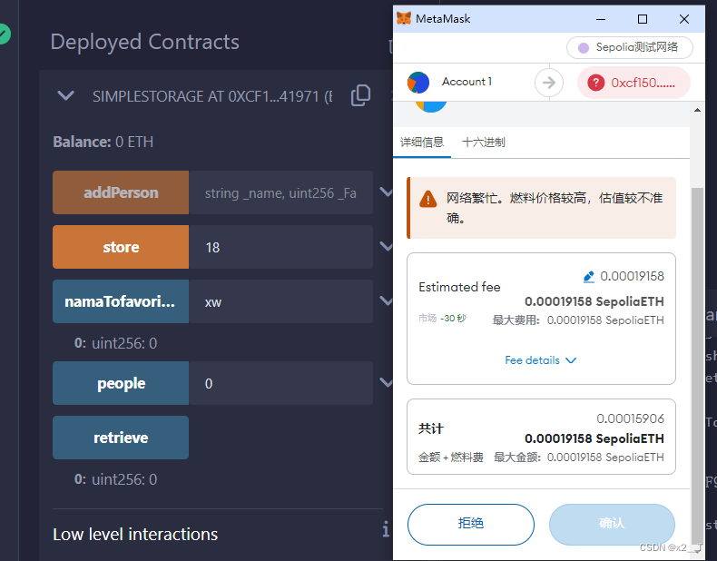Select the 0.00015906 total value

[630, 418]
